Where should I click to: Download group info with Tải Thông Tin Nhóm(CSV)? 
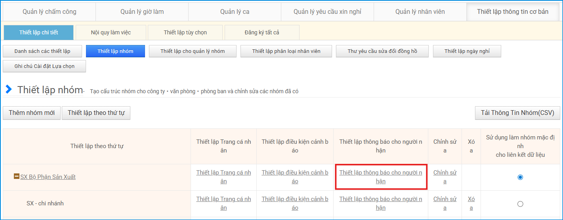click(517, 113)
